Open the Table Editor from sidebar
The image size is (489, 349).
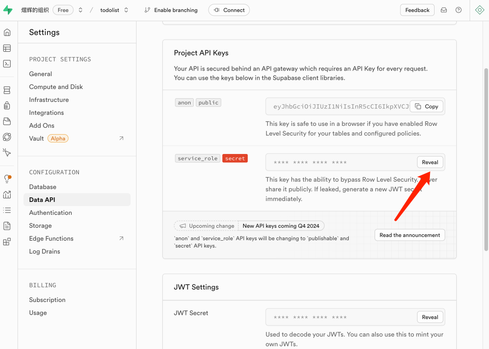click(7, 48)
